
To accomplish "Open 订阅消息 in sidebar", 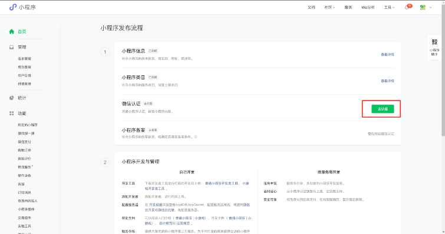I will pyautogui.click(x=24, y=192).
